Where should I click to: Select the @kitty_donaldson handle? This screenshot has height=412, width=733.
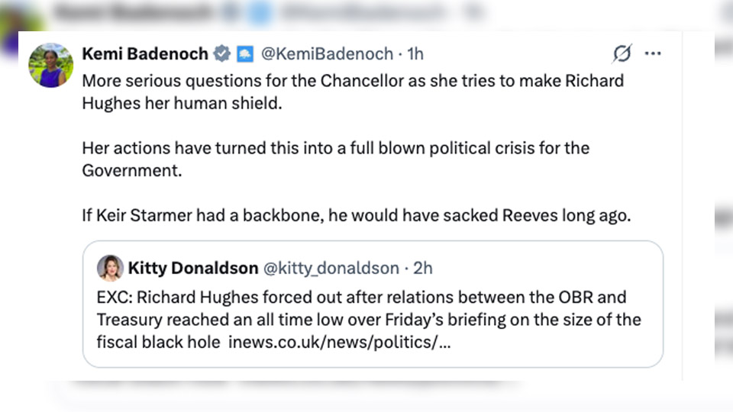tap(331, 268)
